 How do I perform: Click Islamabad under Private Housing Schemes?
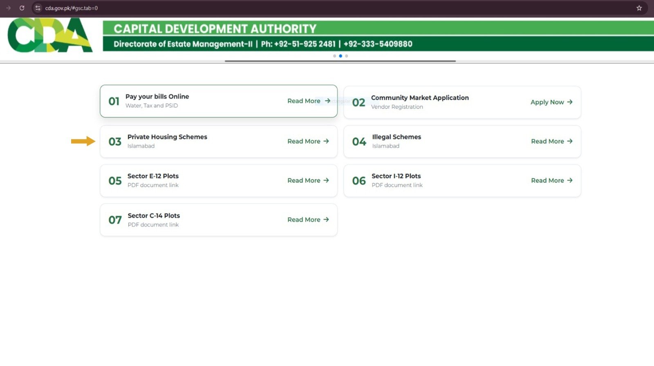[x=141, y=146]
